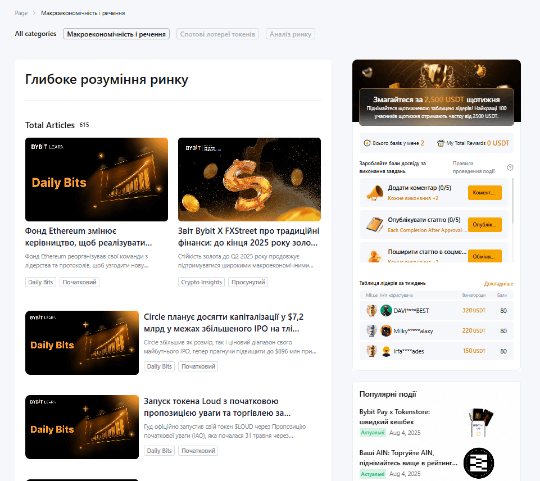Select the All categories tab
The width and height of the screenshot is (540, 481).
pos(35,34)
